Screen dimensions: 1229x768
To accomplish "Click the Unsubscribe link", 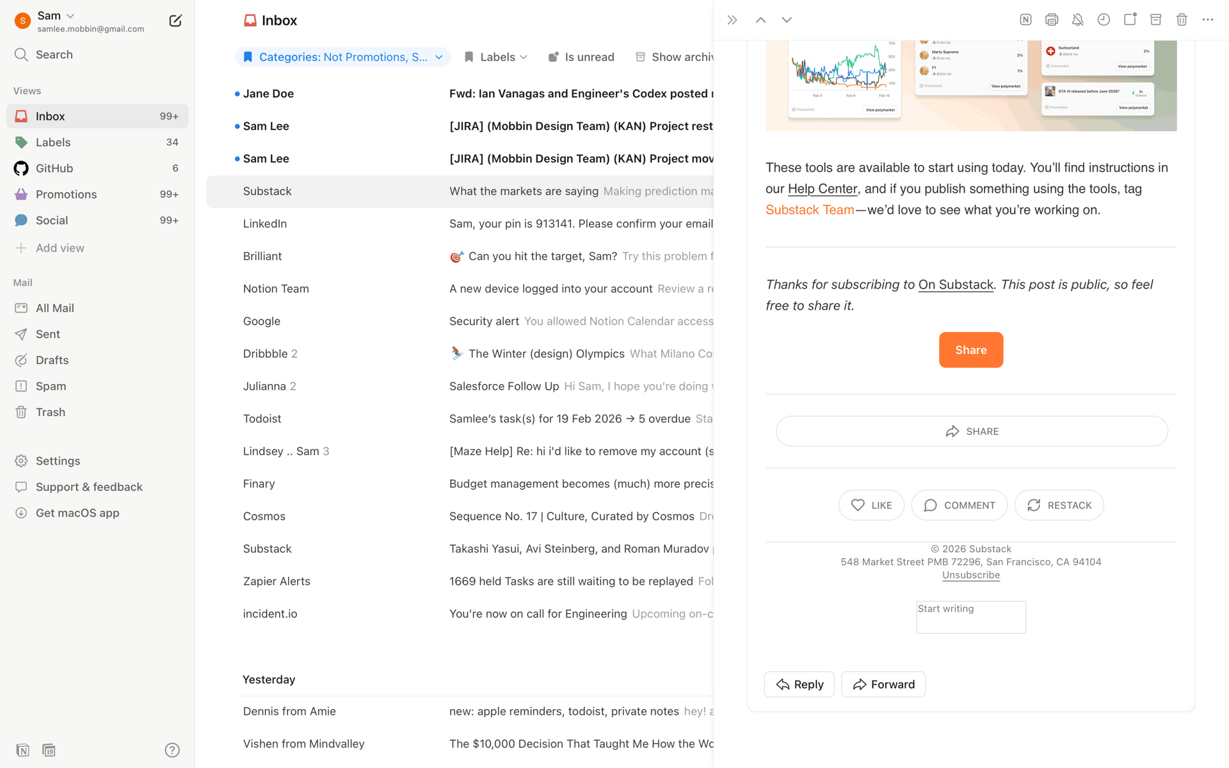I will click(x=971, y=575).
